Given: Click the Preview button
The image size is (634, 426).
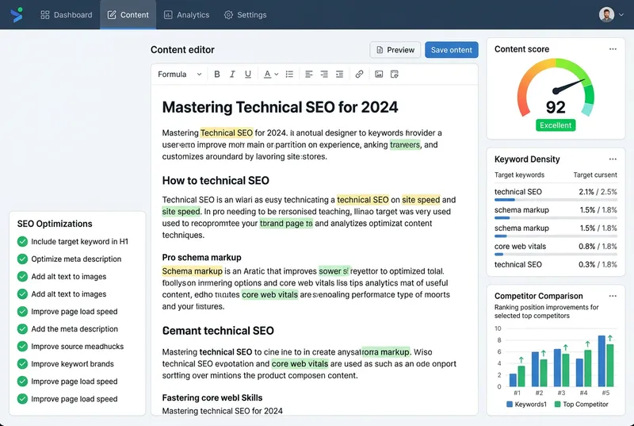Looking at the screenshot, I should tap(395, 50).
